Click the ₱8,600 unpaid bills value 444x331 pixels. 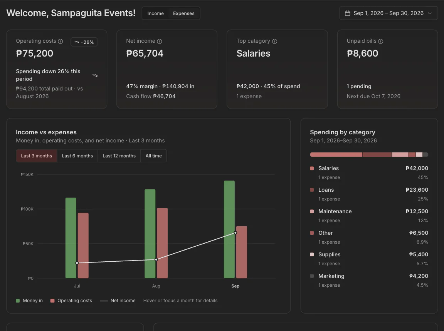tap(362, 53)
